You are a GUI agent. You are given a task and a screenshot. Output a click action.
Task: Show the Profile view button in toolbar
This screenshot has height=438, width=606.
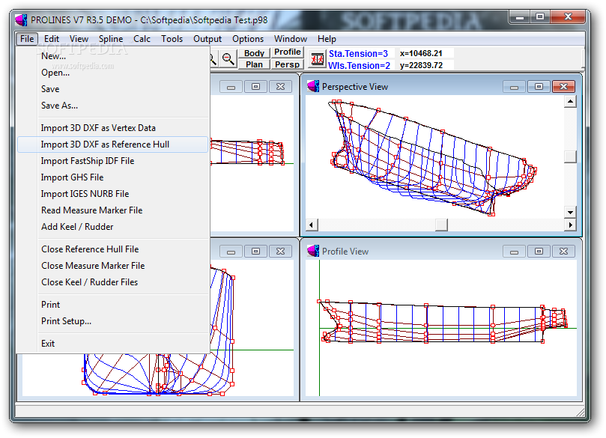287,52
